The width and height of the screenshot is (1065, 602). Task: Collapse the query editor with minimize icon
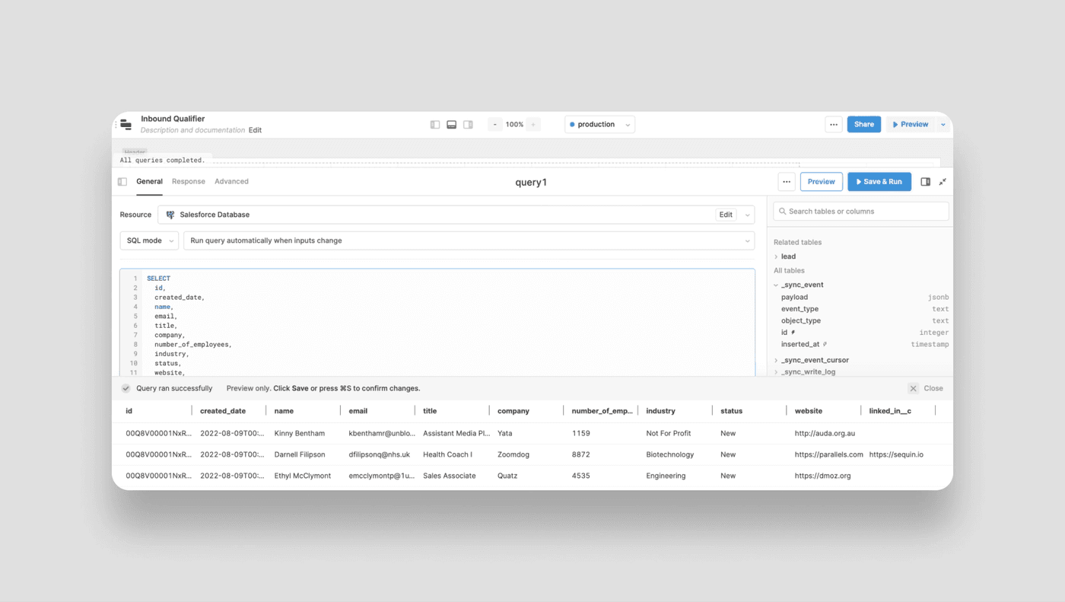click(x=943, y=182)
